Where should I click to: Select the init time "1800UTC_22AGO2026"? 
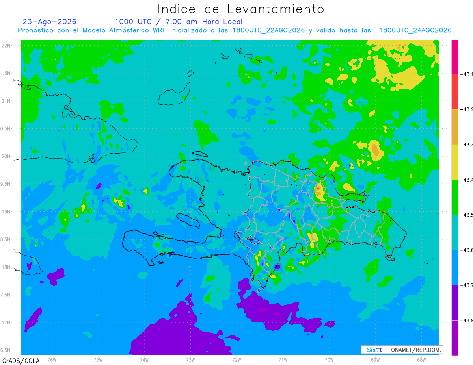coord(269,30)
